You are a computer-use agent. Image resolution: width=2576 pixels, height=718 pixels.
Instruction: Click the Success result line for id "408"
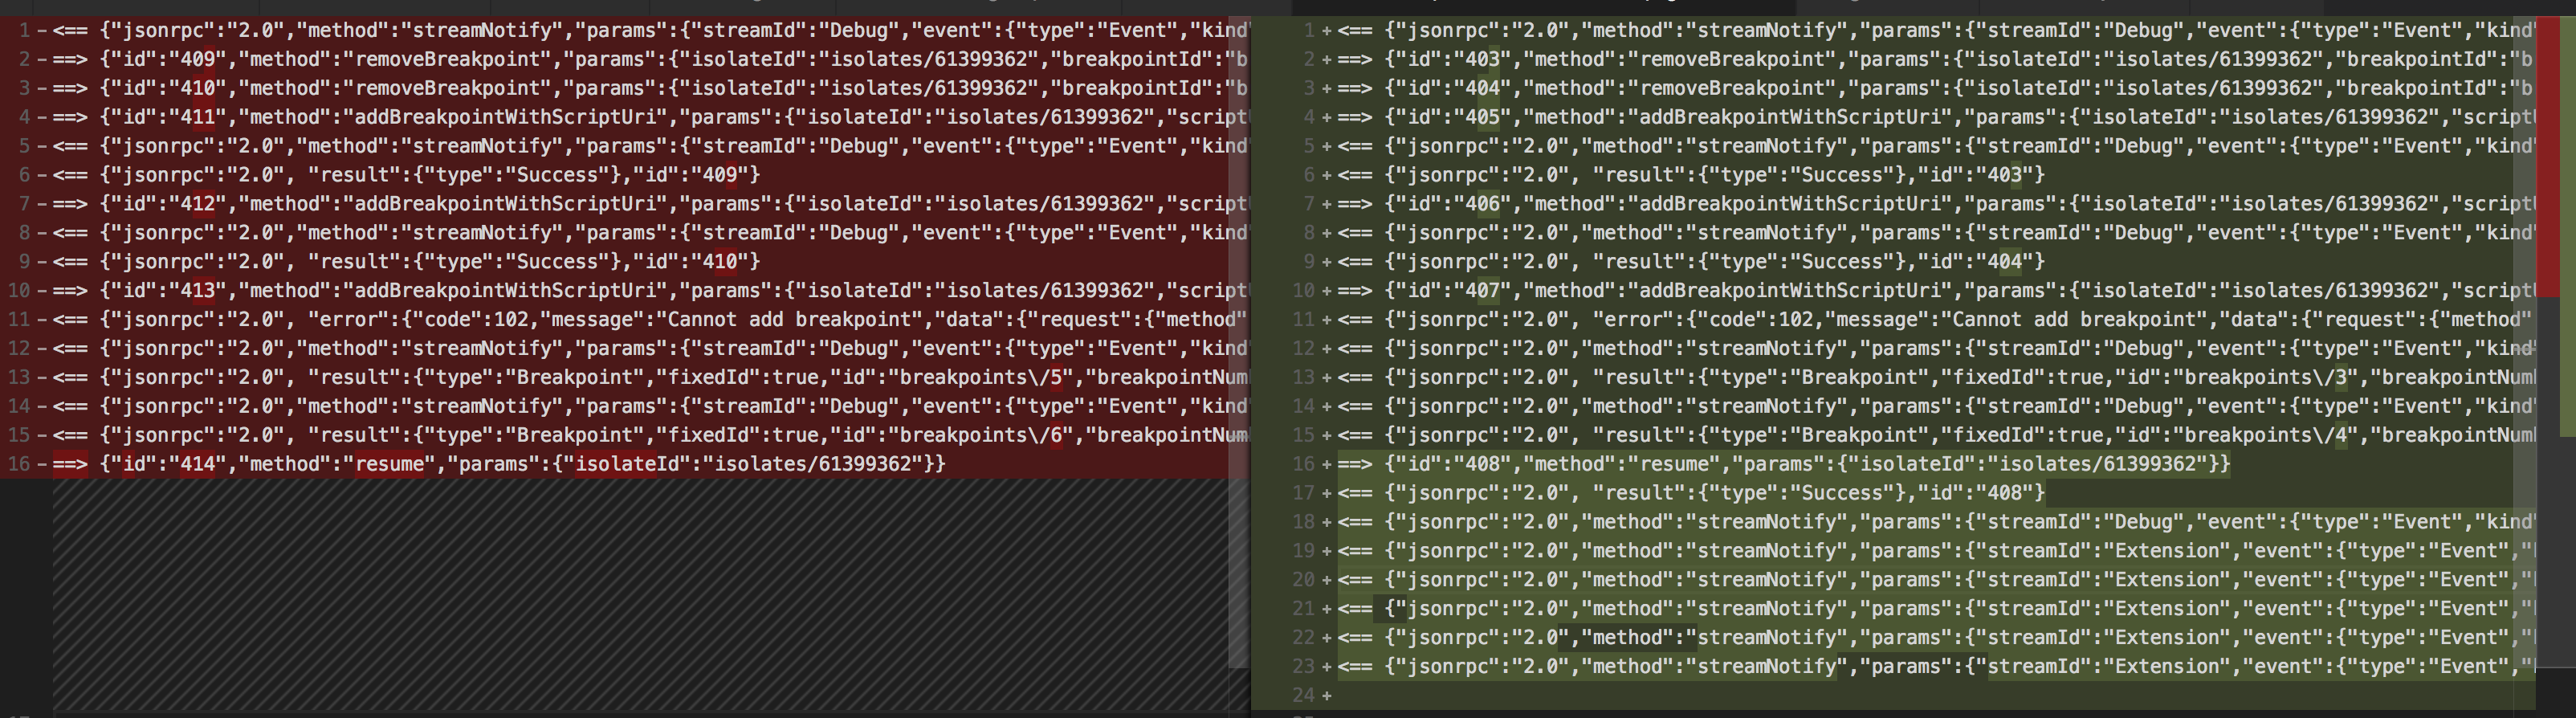(1691, 494)
